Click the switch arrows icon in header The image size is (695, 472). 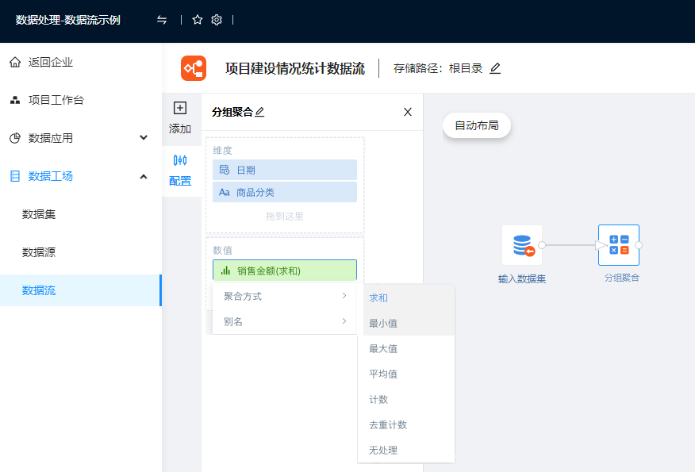click(162, 20)
